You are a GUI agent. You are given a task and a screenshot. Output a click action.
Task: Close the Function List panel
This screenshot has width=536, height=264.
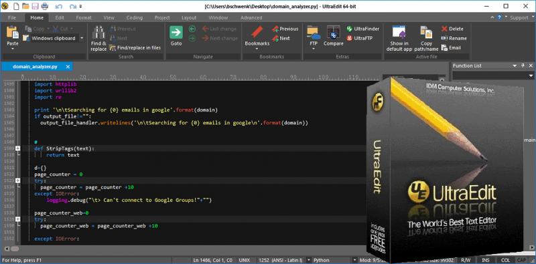pyautogui.click(x=531, y=65)
